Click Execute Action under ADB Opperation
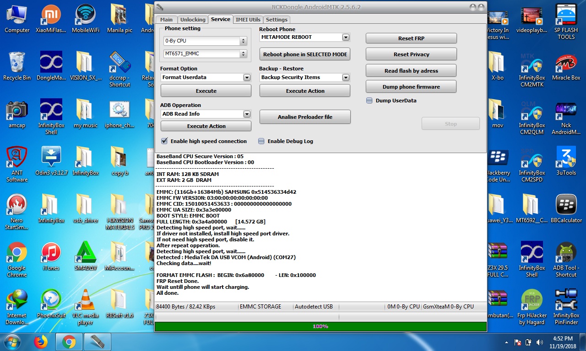The width and height of the screenshot is (586, 351). (206, 126)
